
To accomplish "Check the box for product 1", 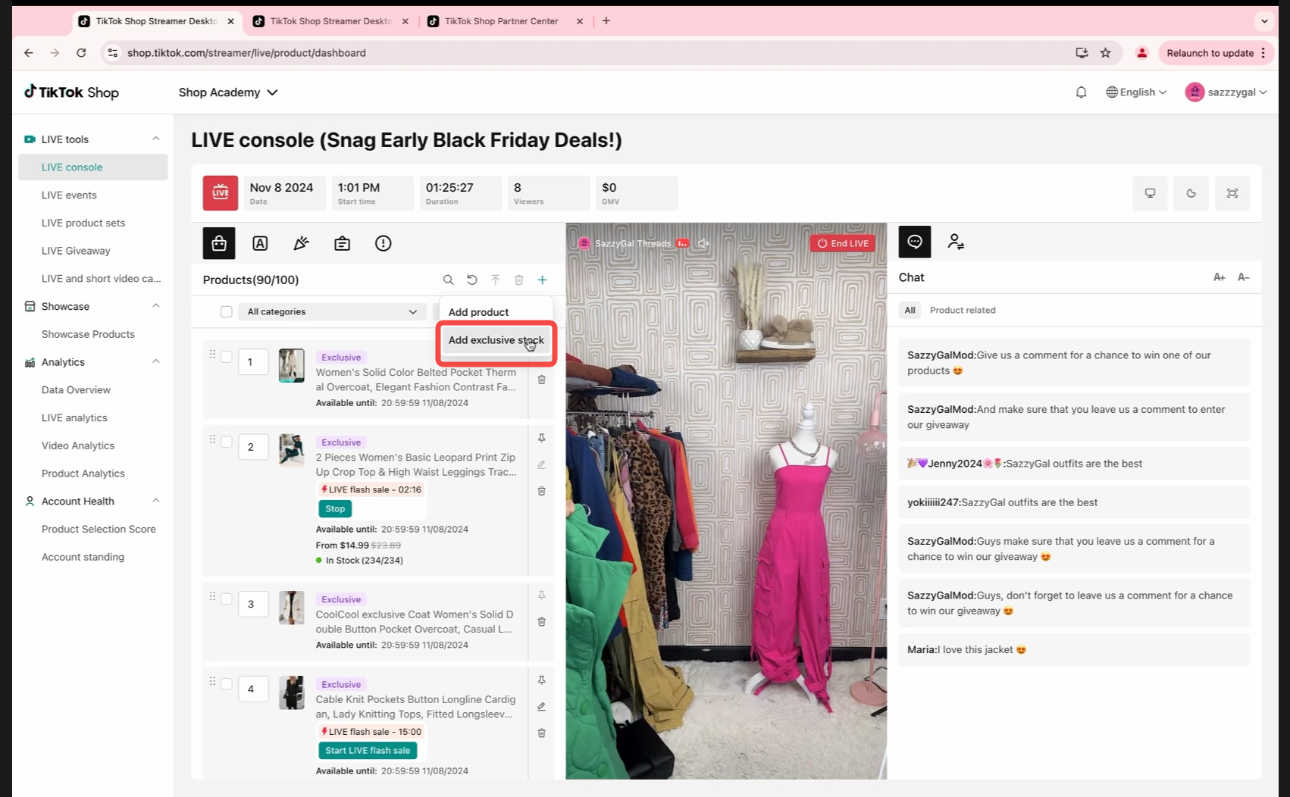I will click(x=226, y=357).
